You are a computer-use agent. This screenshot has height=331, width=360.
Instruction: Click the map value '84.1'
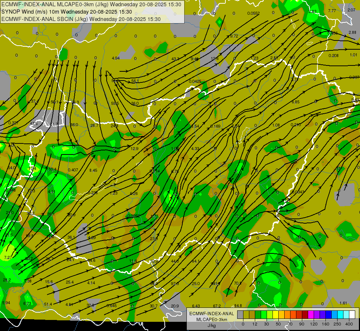196,261
